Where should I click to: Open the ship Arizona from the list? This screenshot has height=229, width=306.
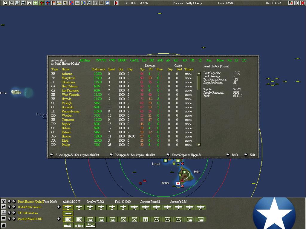[x=67, y=74]
